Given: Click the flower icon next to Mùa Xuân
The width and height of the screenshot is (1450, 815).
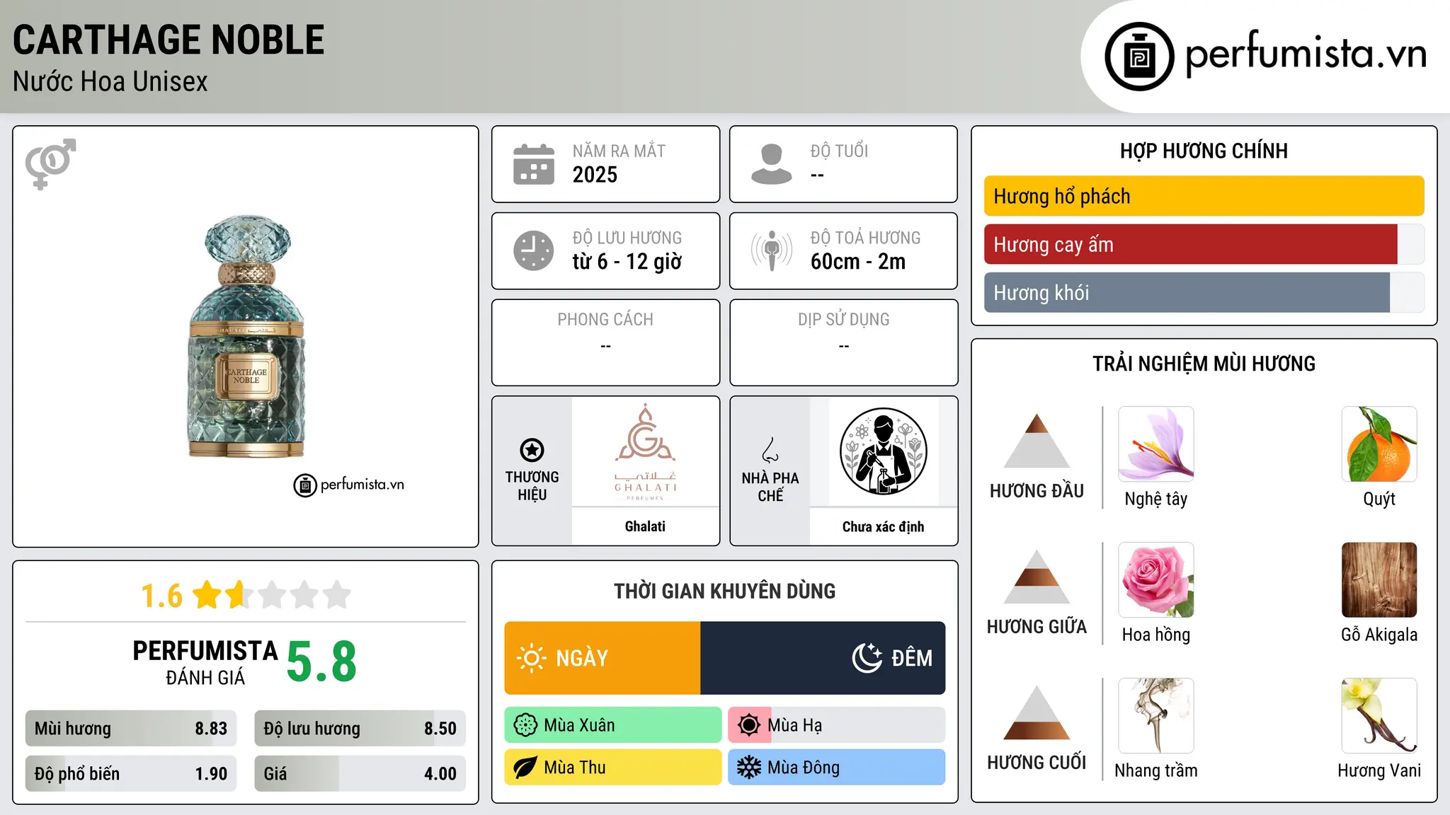Looking at the screenshot, I should click(x=525, y=725).
